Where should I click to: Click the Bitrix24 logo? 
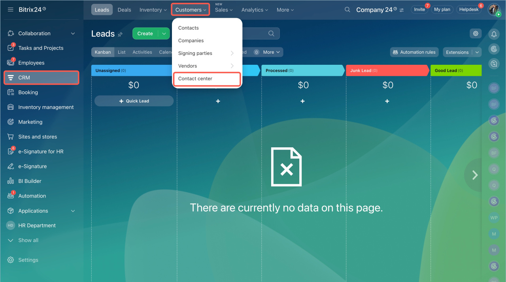pyautogui.click(x=32, y=9)
